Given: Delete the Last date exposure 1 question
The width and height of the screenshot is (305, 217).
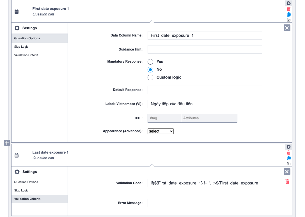Looking at the screenshot, I should [x=289, y=153].
